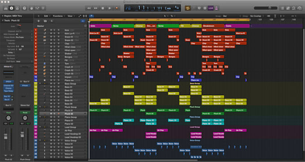The height and width of the screenshot is (162, 305).
Task: Open the Editors scissors button
Action: coord(43,8)
